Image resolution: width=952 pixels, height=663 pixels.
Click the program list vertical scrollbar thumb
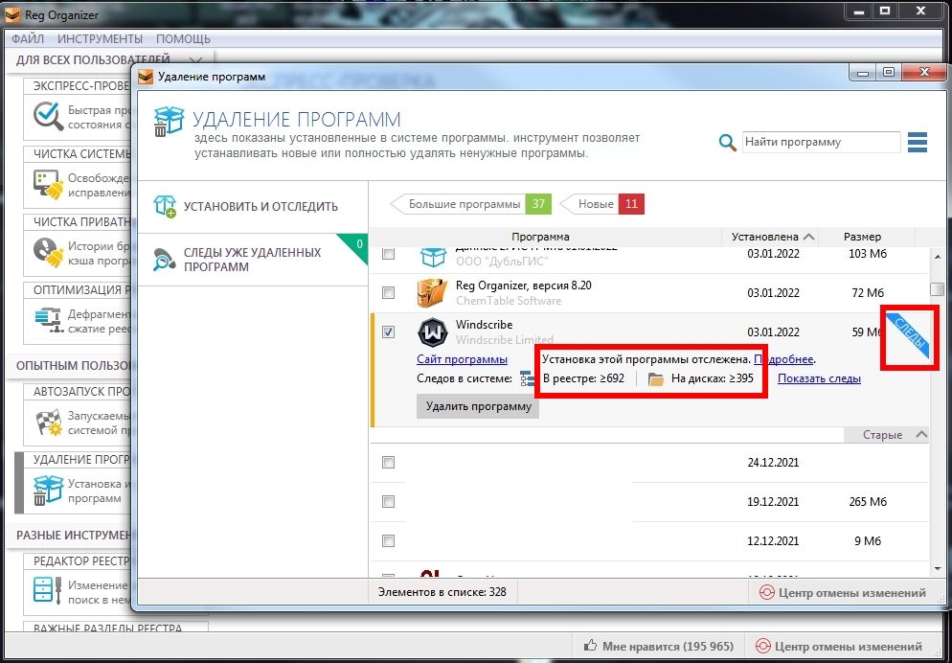coord(936,289)
